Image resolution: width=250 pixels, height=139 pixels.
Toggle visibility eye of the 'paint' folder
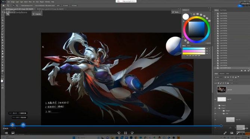[x=215, y=113]
